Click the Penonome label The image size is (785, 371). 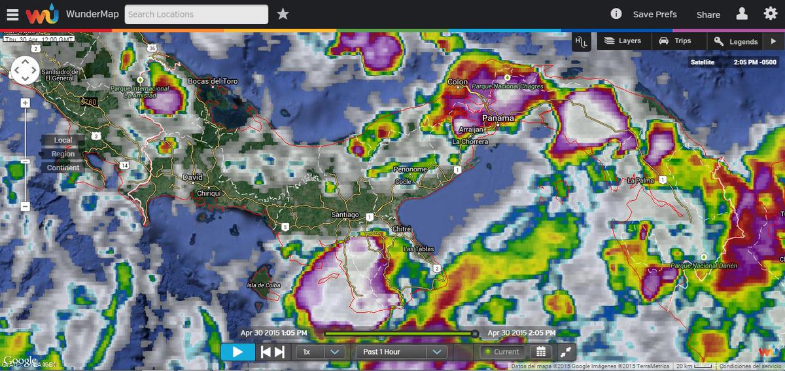point(410,169)
